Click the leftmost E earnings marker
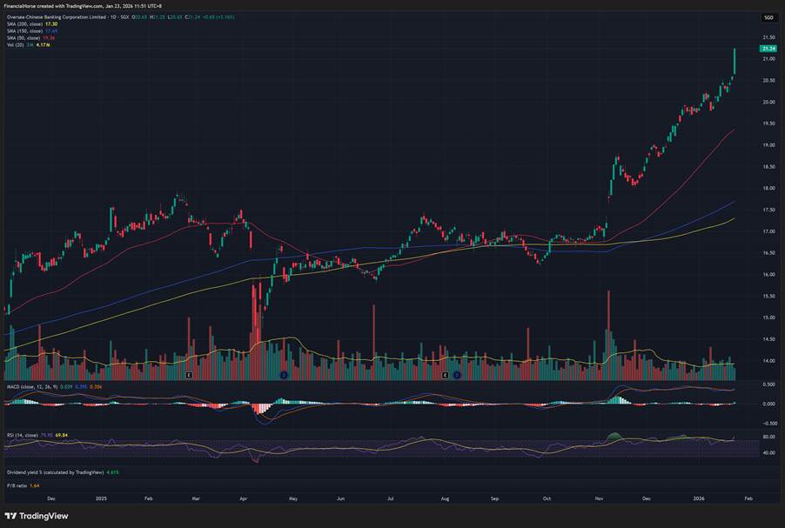 [189, 374]
